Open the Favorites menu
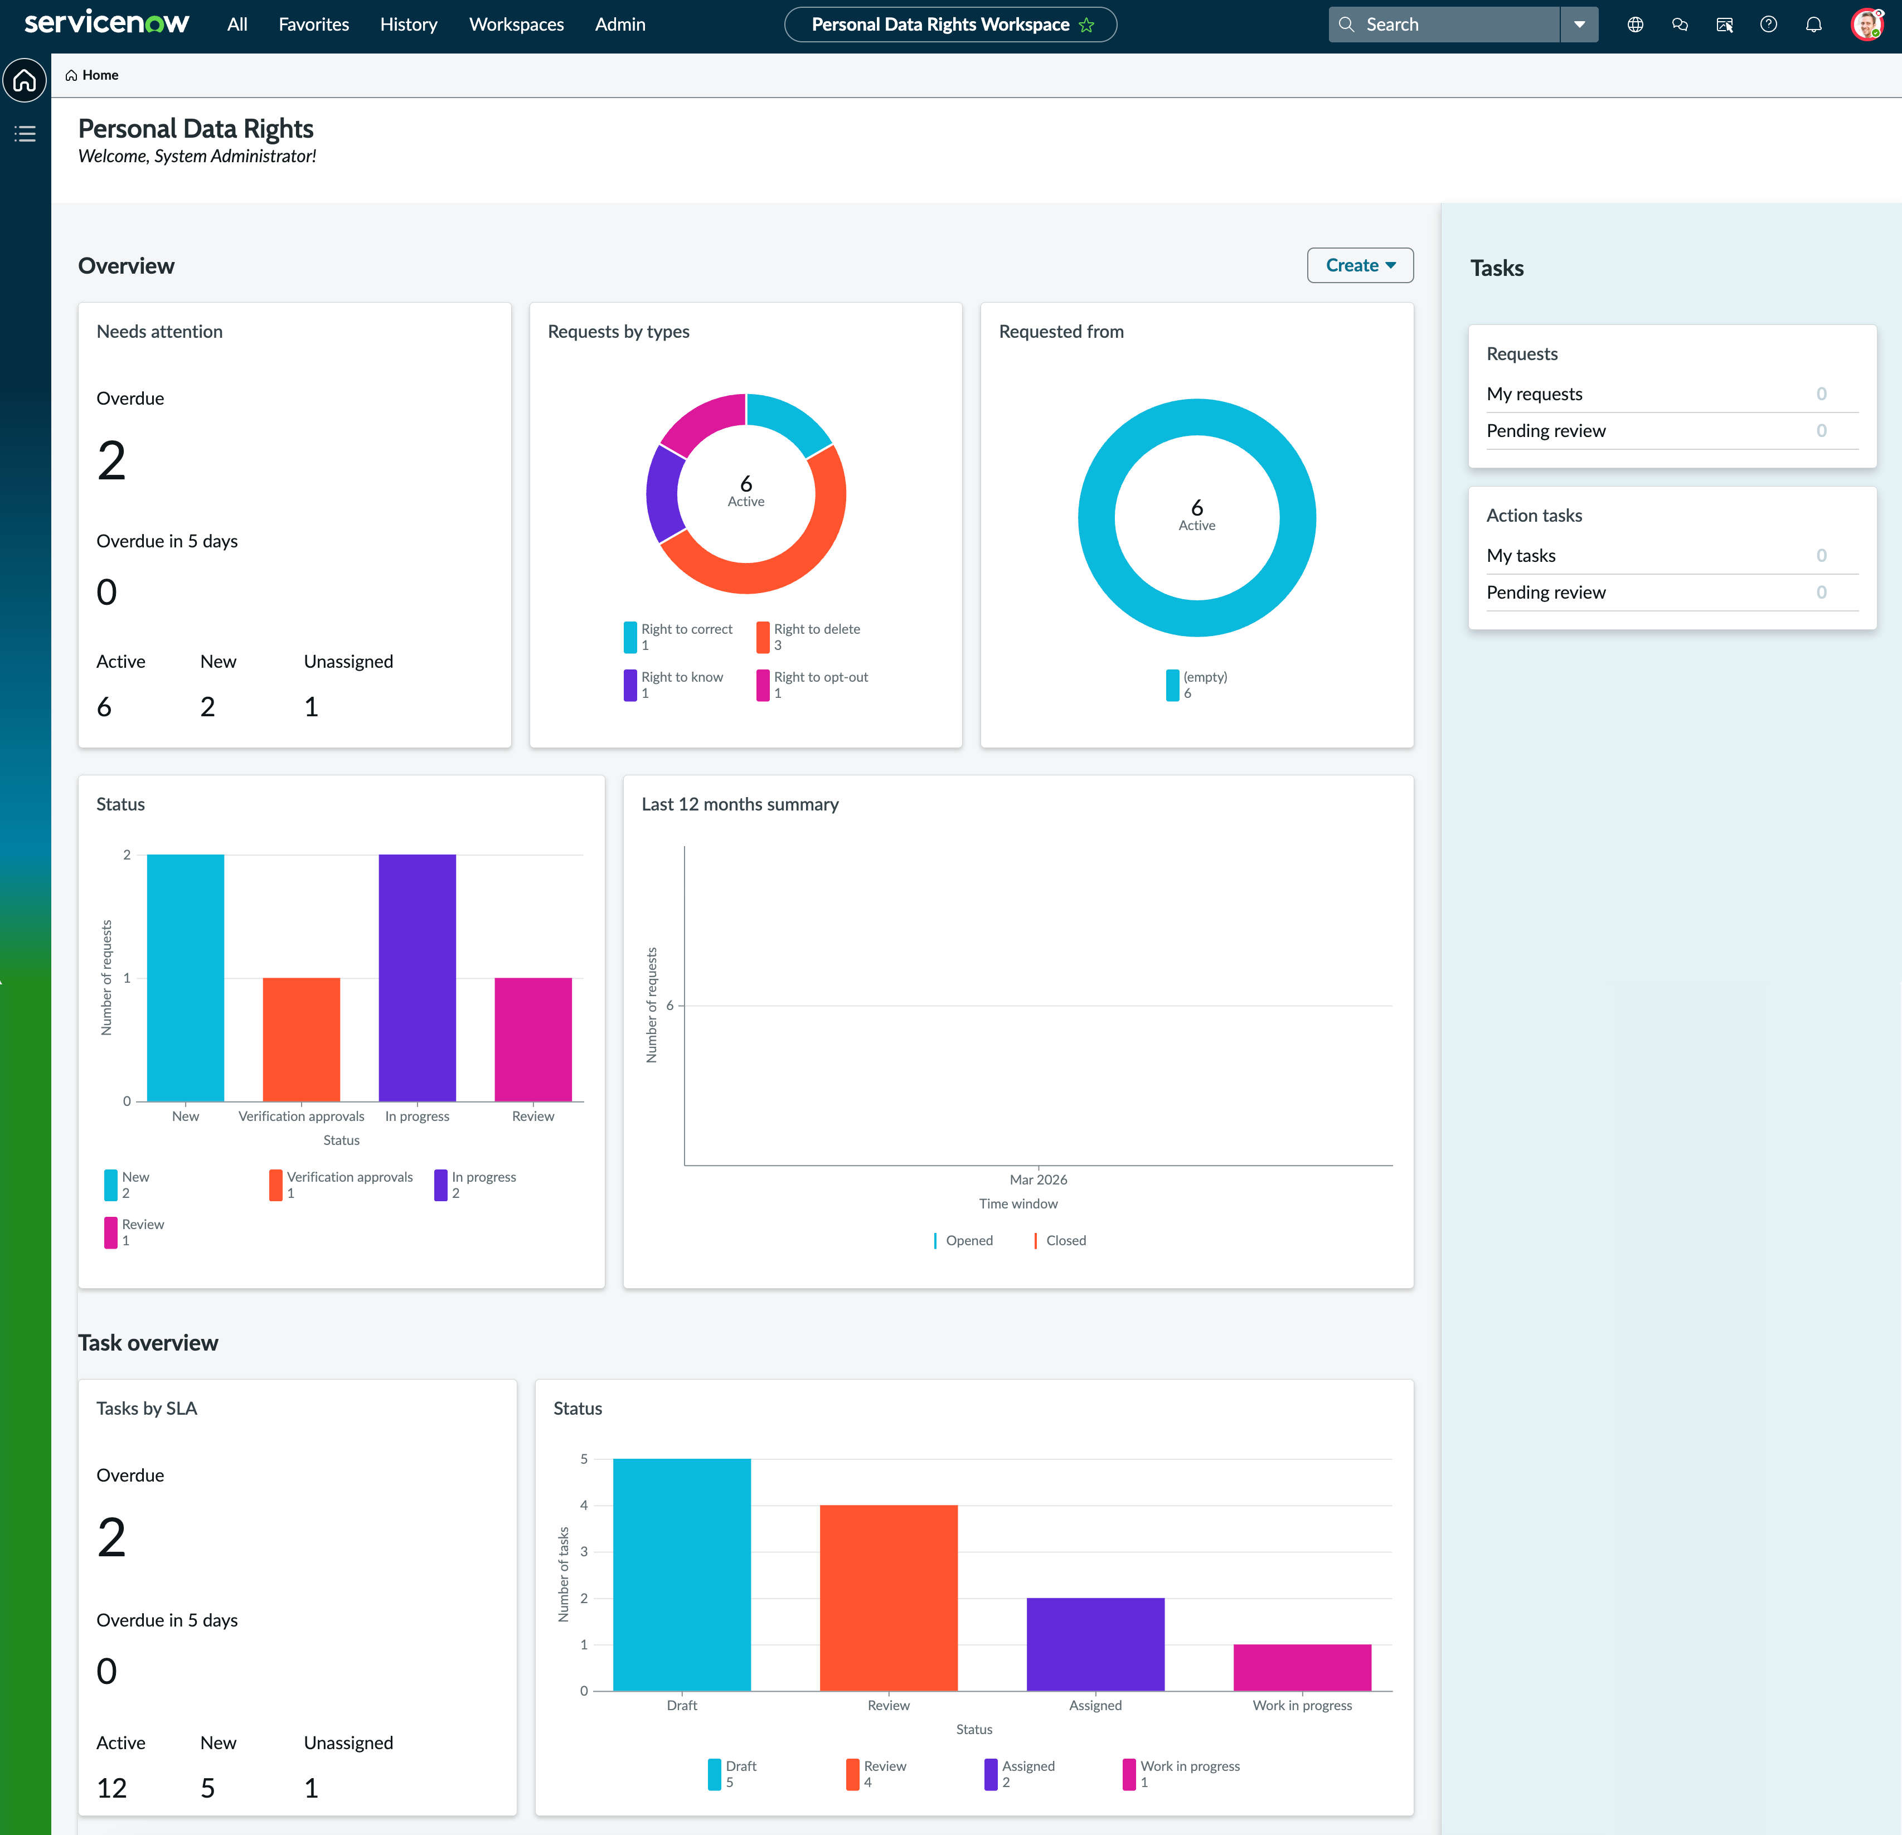This screenshot has width=1902, height=1835. (x=313, y=25)
